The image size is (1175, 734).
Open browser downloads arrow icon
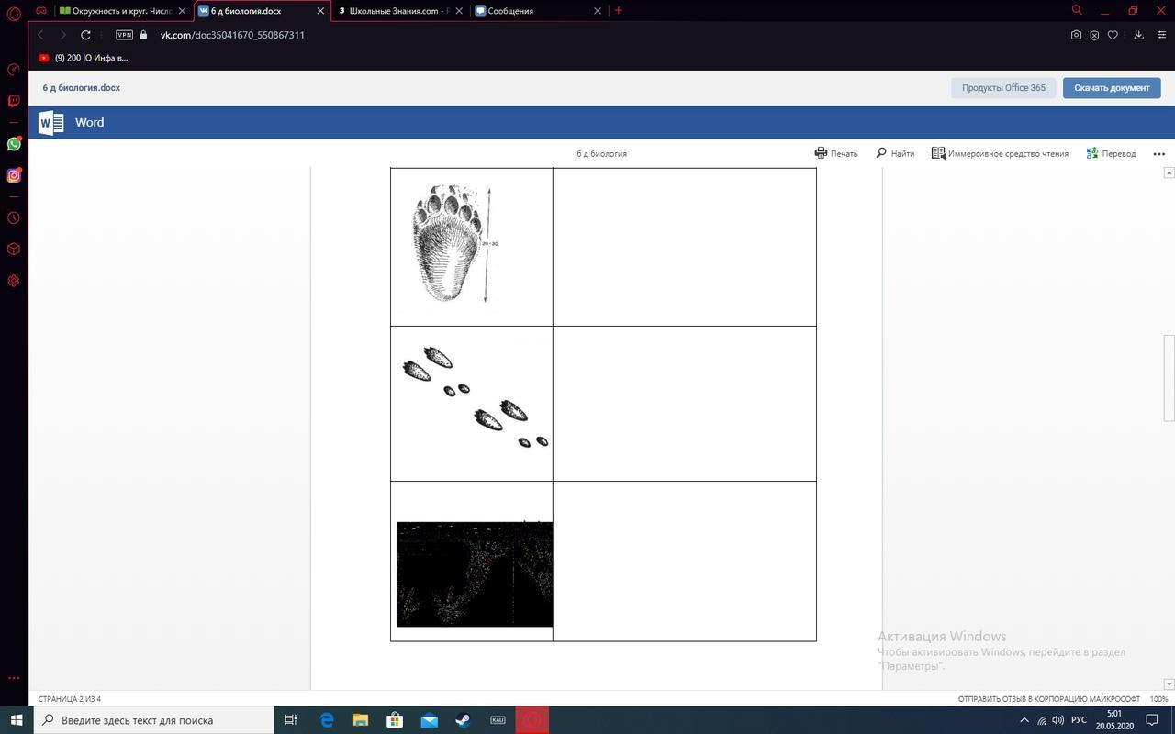1139,35
